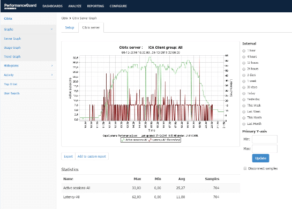Select the 1 hour interval

pos(244,51)
